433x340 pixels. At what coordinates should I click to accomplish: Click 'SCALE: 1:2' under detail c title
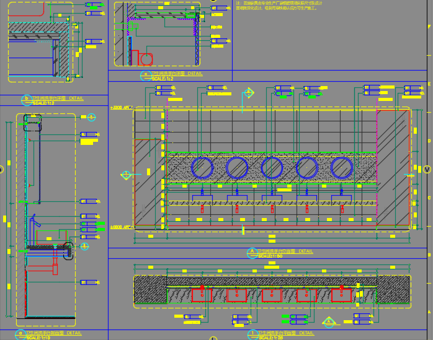[163, 79]
